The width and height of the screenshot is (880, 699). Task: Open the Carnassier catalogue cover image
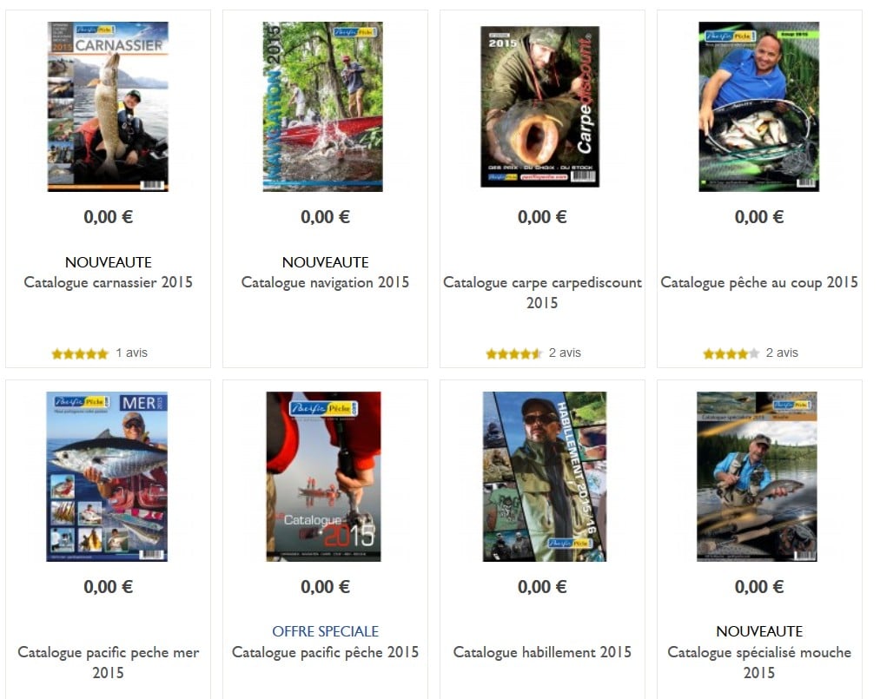click(x=108, y=107)
